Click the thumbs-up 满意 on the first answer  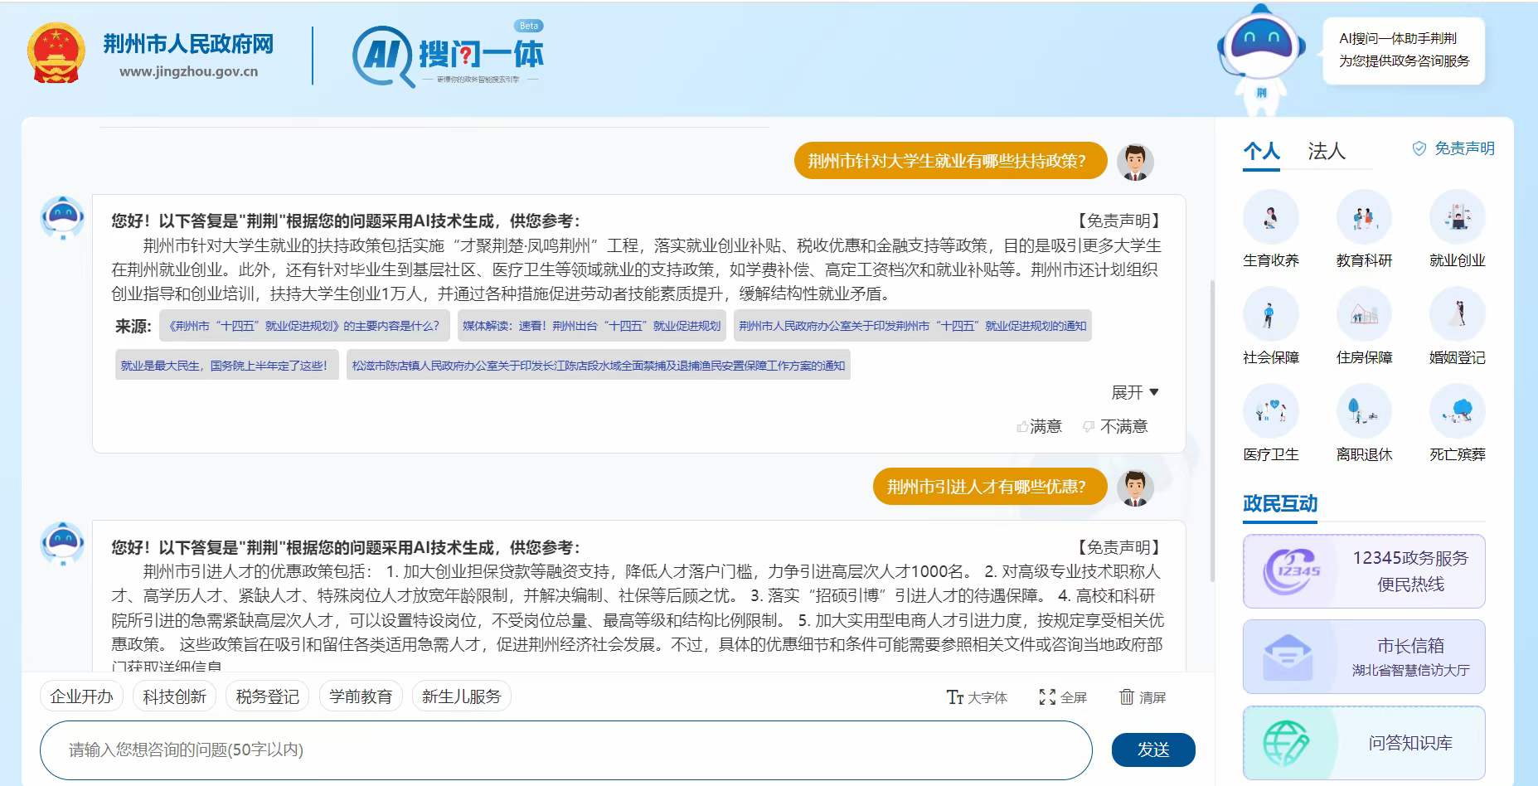click(x=1039, y=426)
